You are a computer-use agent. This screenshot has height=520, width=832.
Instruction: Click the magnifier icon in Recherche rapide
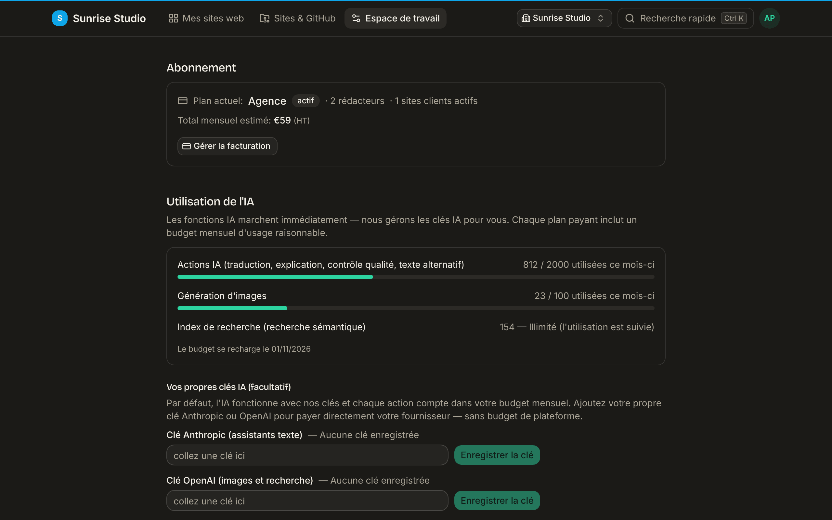630,18
